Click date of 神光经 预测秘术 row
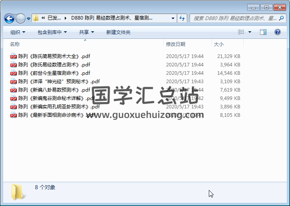 coord(185,81)
